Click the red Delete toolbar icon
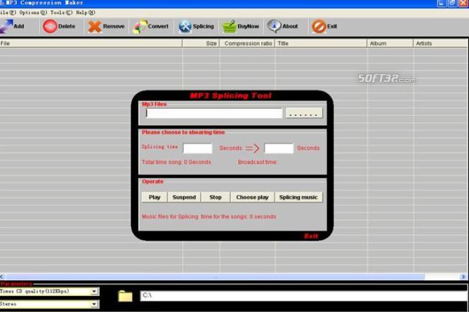469x312 pixels. (x=49, y=26)
